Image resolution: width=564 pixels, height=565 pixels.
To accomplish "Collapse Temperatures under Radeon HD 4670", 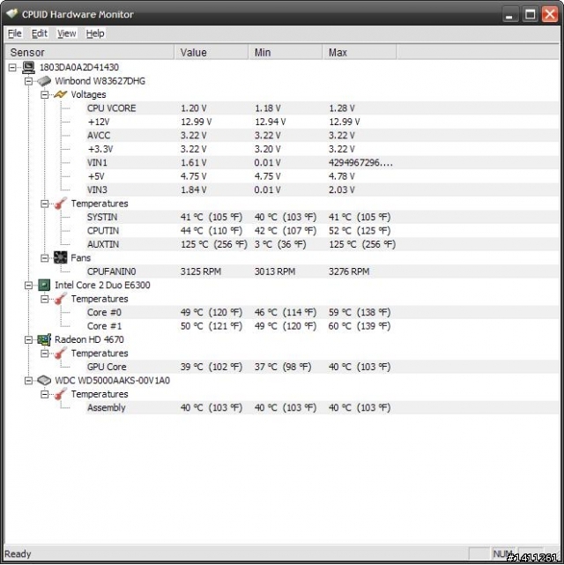I will [x=44, y=353].
